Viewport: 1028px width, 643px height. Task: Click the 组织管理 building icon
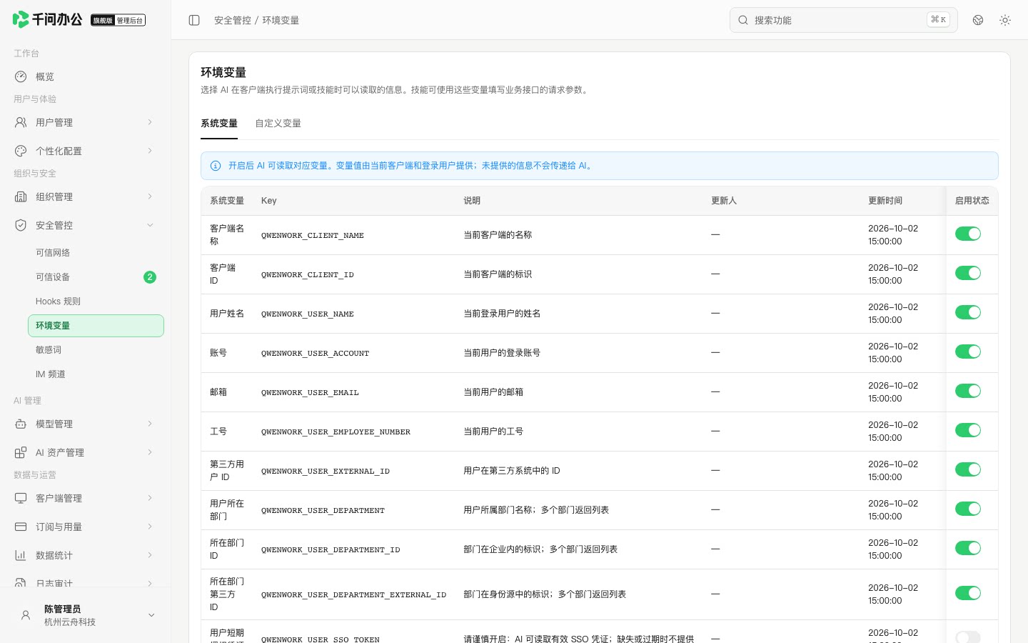(21, 196)
